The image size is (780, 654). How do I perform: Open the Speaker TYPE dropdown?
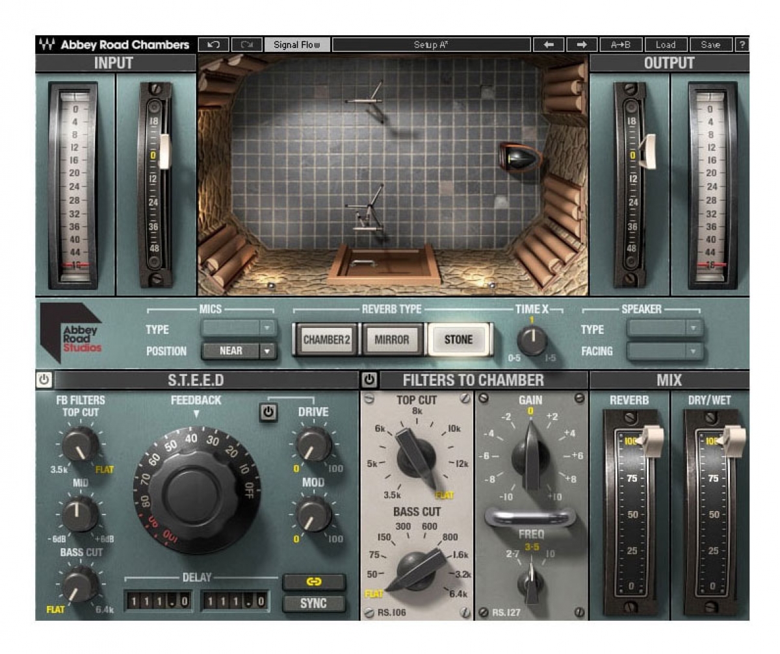pyautogui.click(x=665, y=329)
